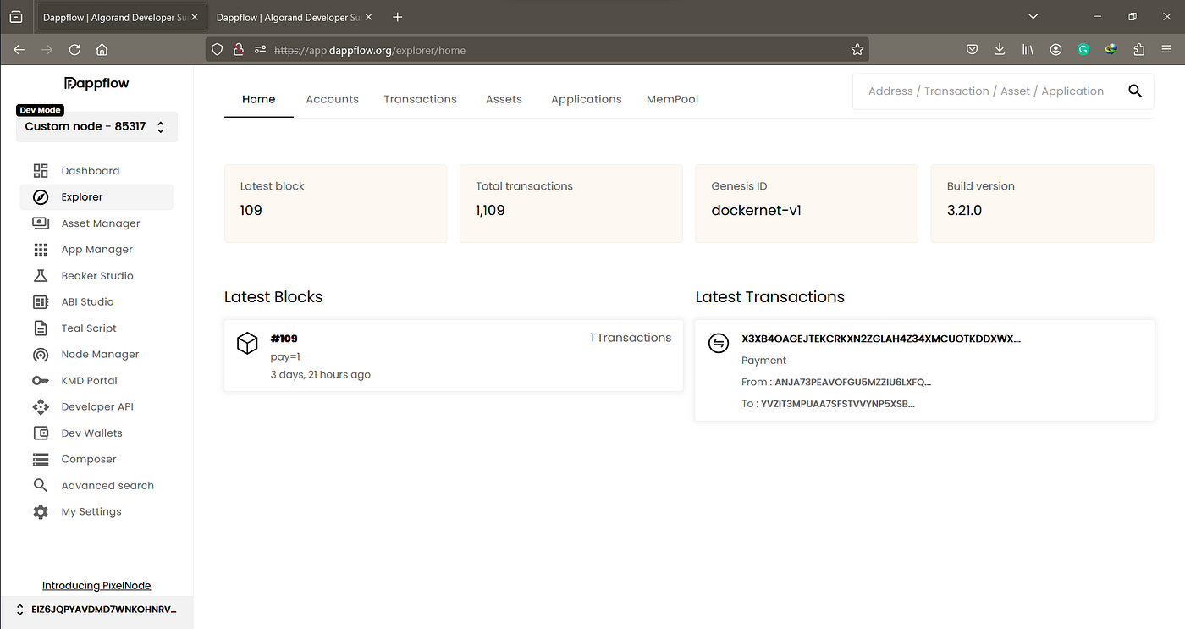Switch to the Applications tab

coord(586,99)
